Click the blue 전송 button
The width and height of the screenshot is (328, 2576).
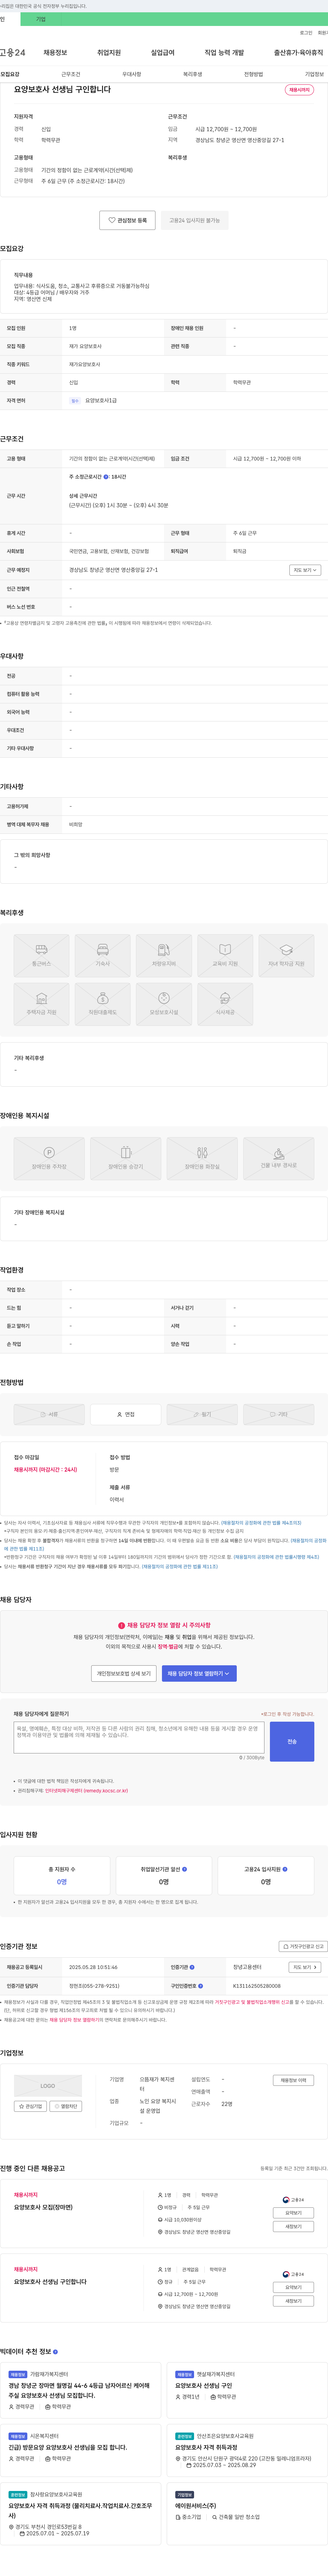click(x=292, y=1742)
